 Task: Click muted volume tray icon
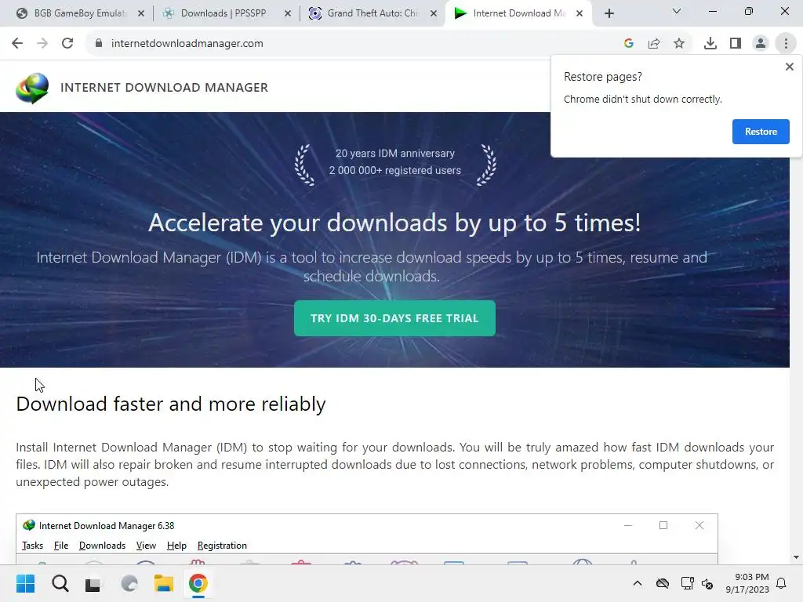click(x=707, y=583)
